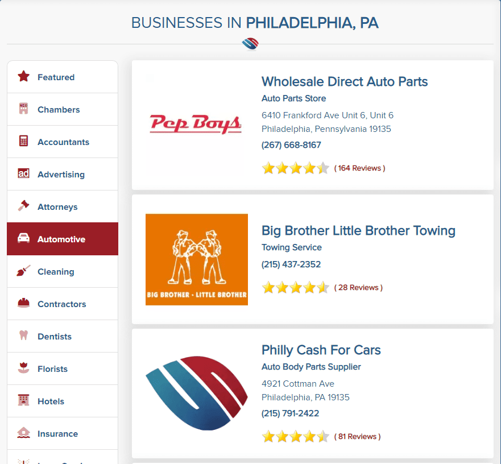Click the Pep Boys logo thumbnail
501x464 pixels.
pos(197,125)
